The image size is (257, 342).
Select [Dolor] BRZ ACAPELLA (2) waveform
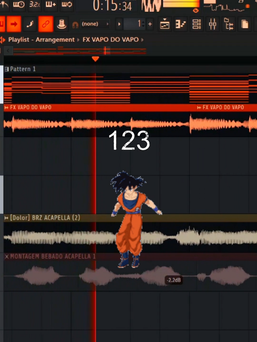(130, 237)
